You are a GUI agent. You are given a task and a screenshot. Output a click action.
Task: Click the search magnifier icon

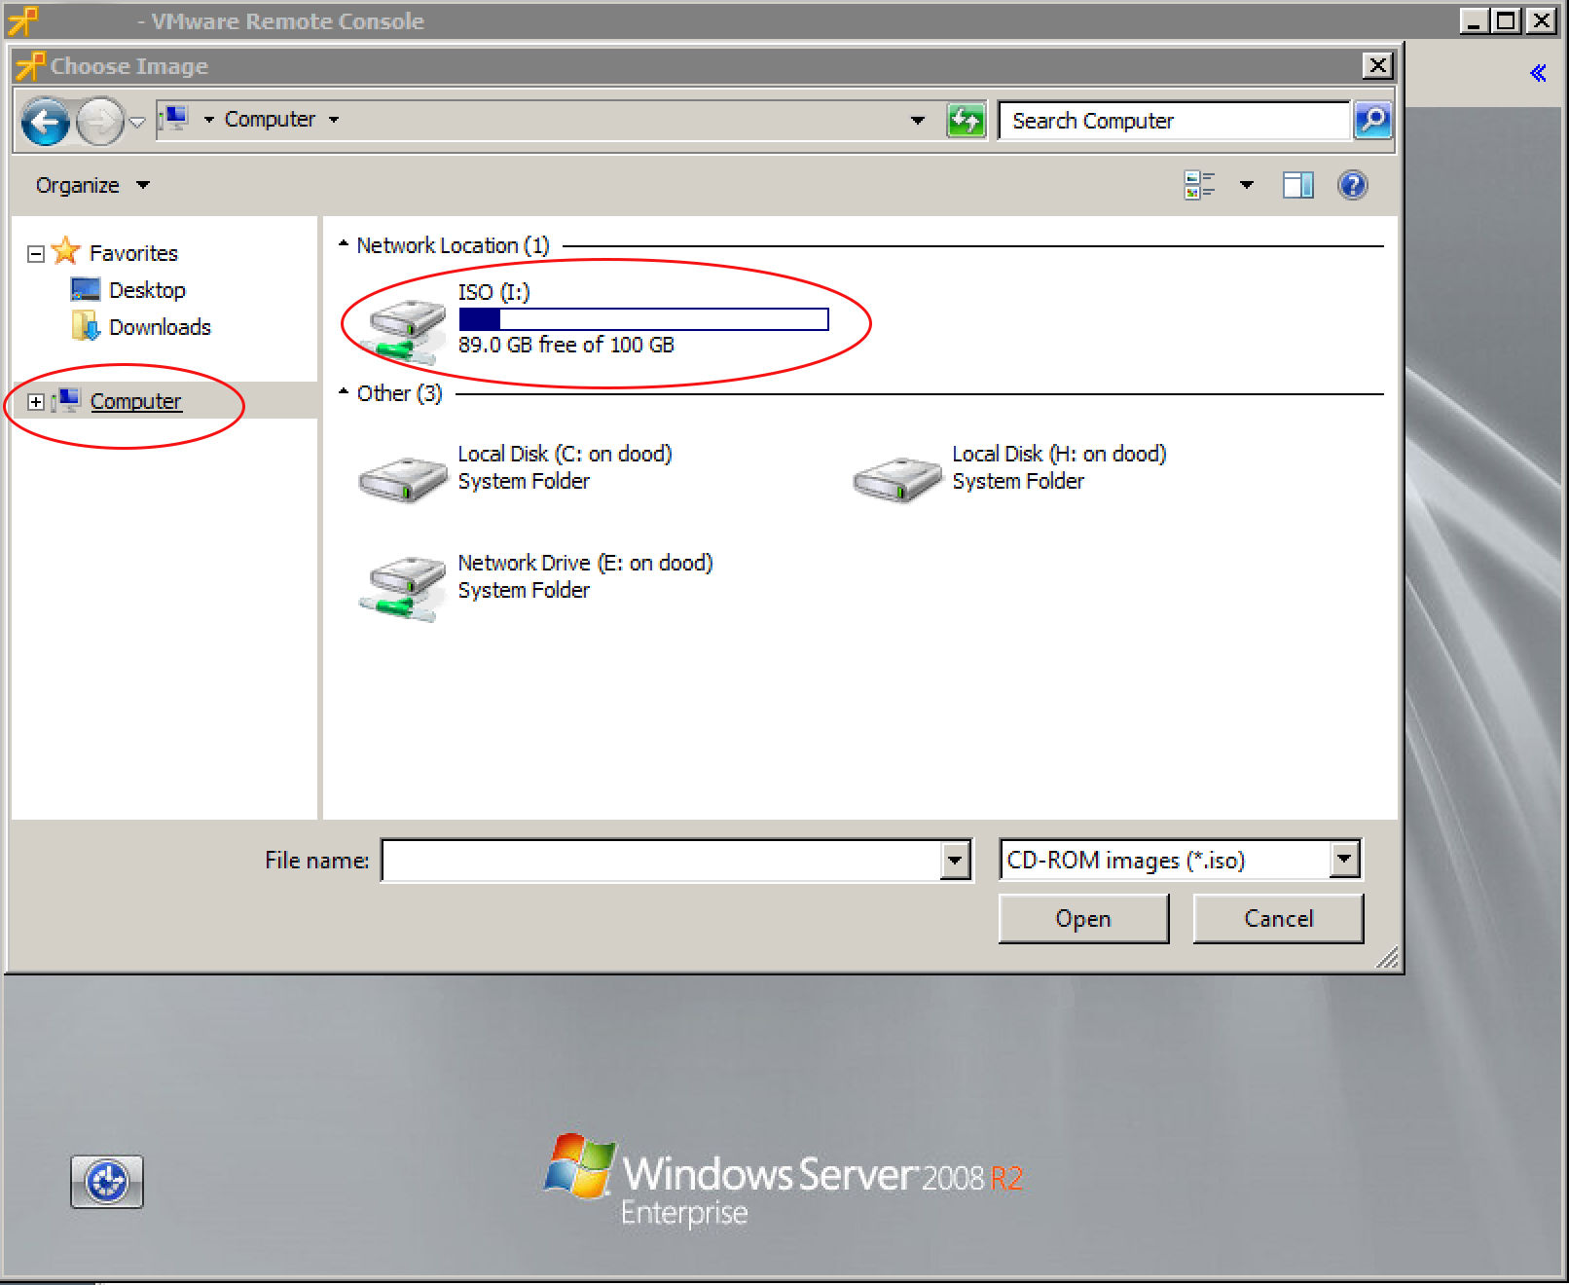point(1372,121)
